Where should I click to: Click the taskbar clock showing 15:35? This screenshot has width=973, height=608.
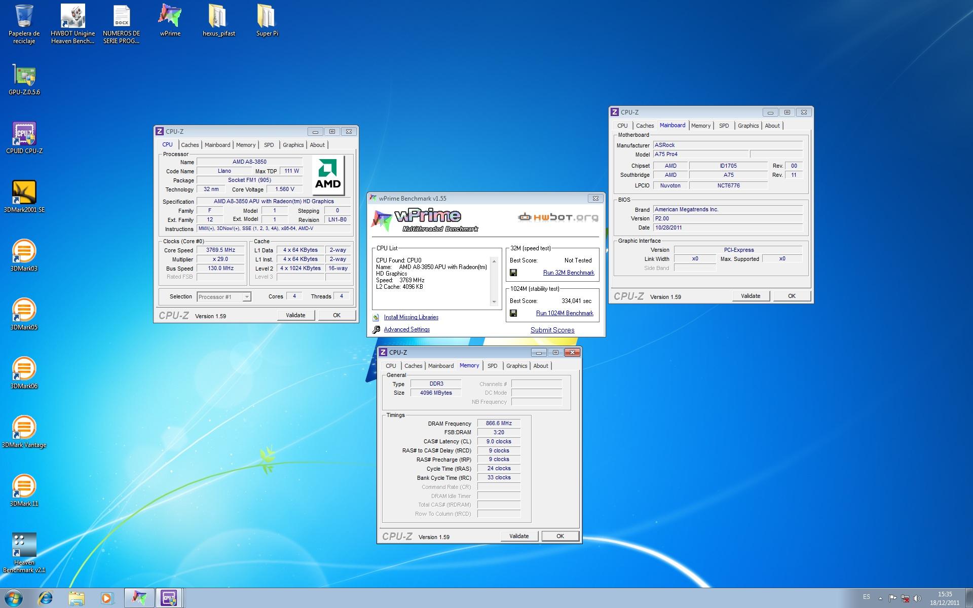pos(945,598)
